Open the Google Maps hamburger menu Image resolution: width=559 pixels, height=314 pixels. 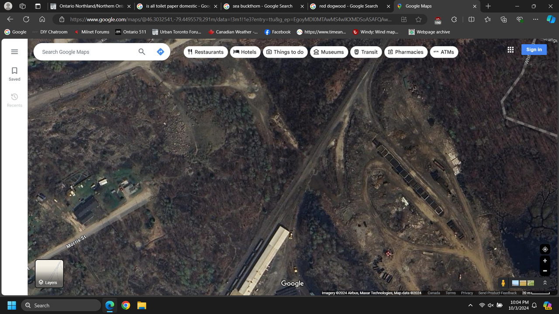click(x=14, y=52)
